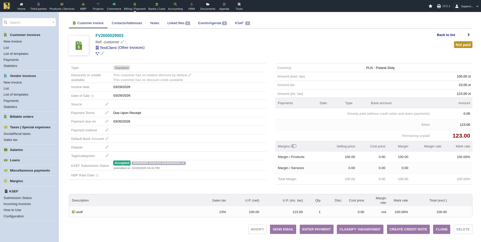Open the Tools top menu
481x242 pixels.
tap(239, 6)
